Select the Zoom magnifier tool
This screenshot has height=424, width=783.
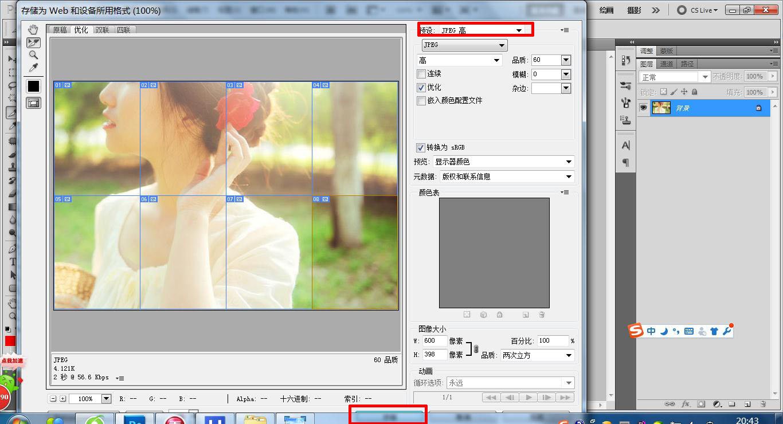tap(33, 55)
